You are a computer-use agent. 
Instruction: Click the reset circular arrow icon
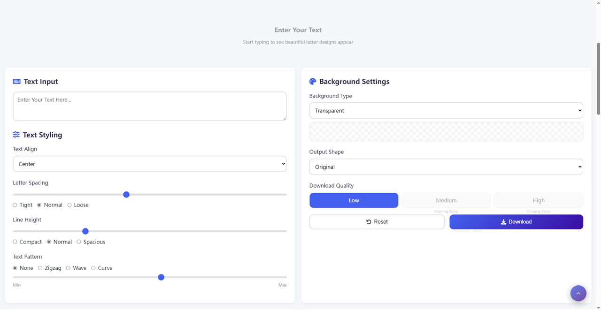tap(369, 222)
